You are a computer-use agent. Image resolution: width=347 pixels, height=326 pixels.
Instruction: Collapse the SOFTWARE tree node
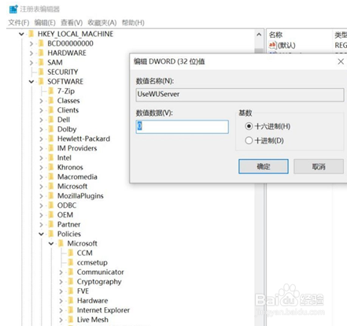click(x=31, y=82)
